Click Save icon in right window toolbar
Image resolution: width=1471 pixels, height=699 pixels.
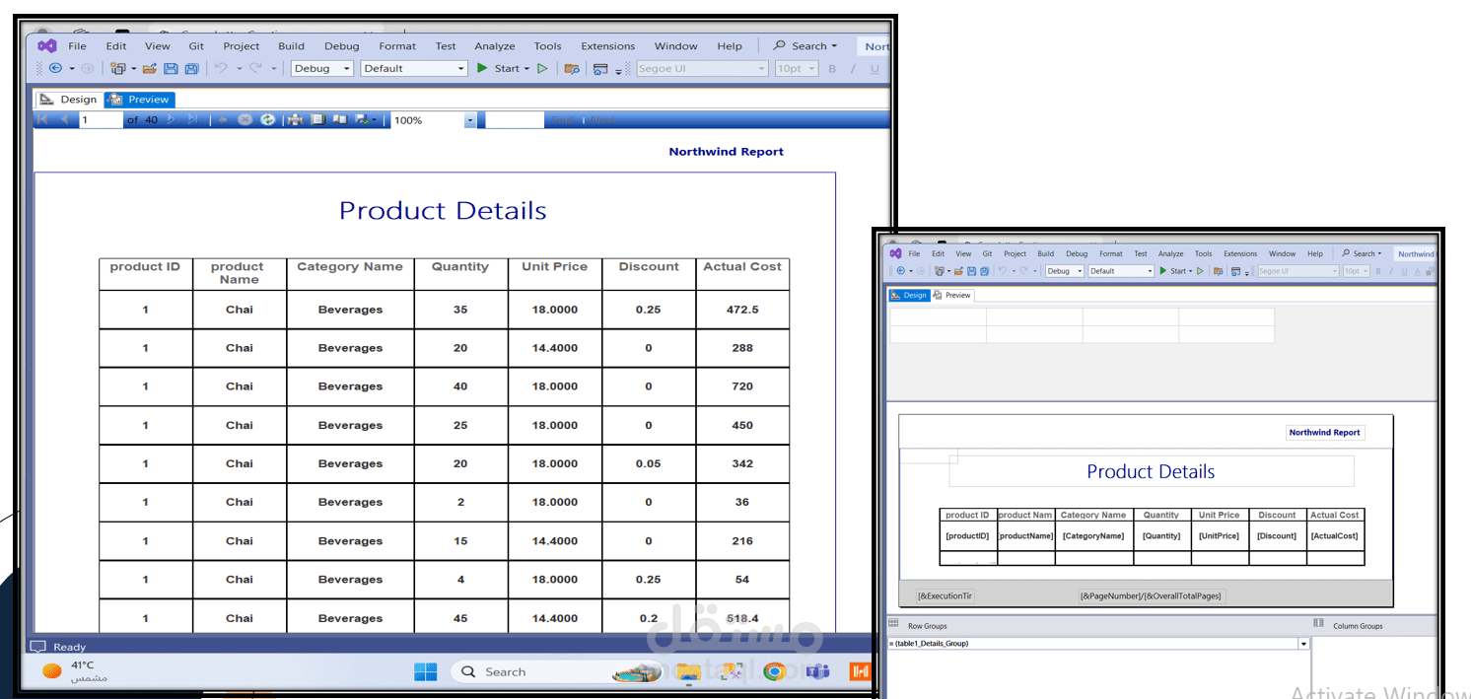pyautogui.click(x=970, y=271)
